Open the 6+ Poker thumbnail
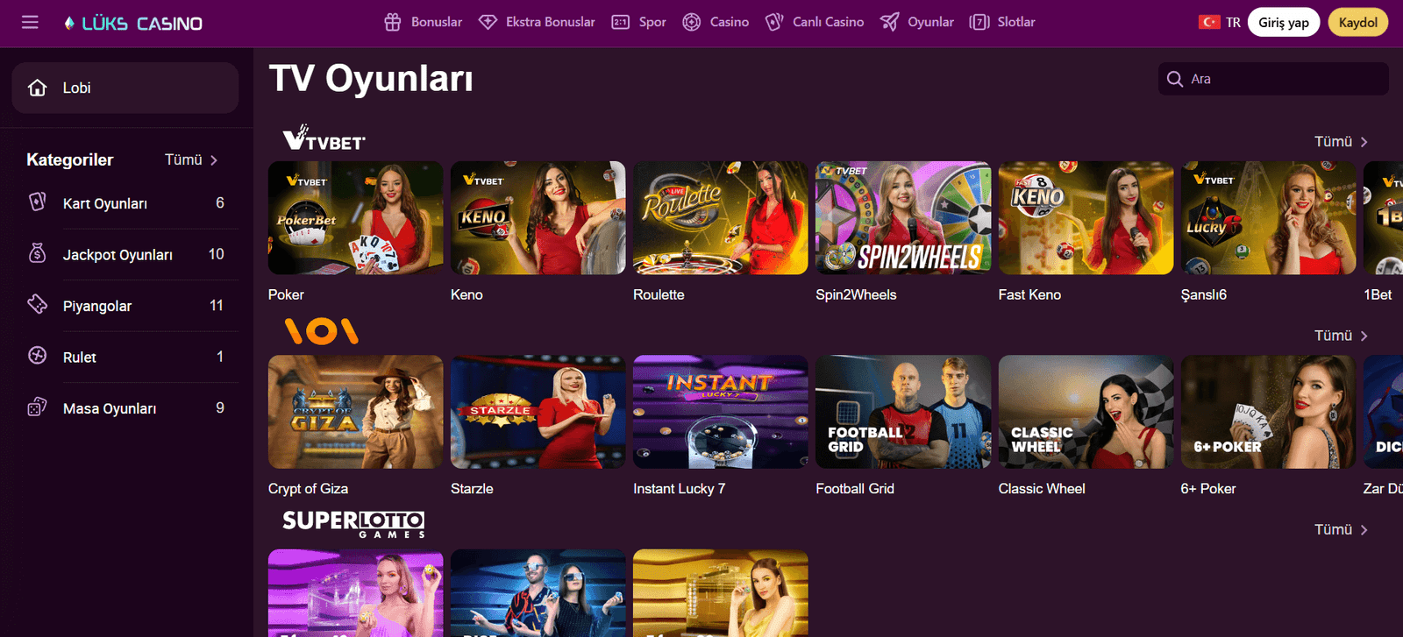Image resolution: width=1403 pixels, height=637 pixels. [1269, 412]
